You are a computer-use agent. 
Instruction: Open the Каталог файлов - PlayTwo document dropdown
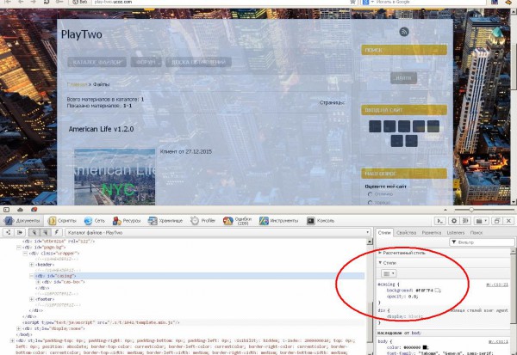point(218,233)
